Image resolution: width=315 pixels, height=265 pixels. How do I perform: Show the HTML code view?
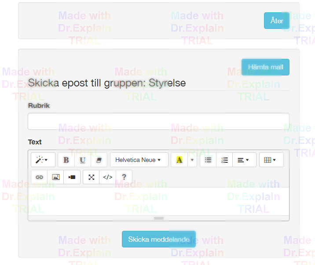point(108,177)
